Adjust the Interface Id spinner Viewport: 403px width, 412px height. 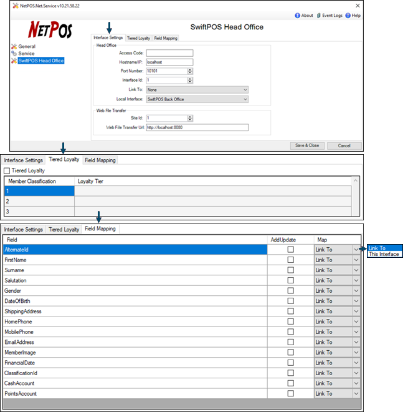point(190,80)
